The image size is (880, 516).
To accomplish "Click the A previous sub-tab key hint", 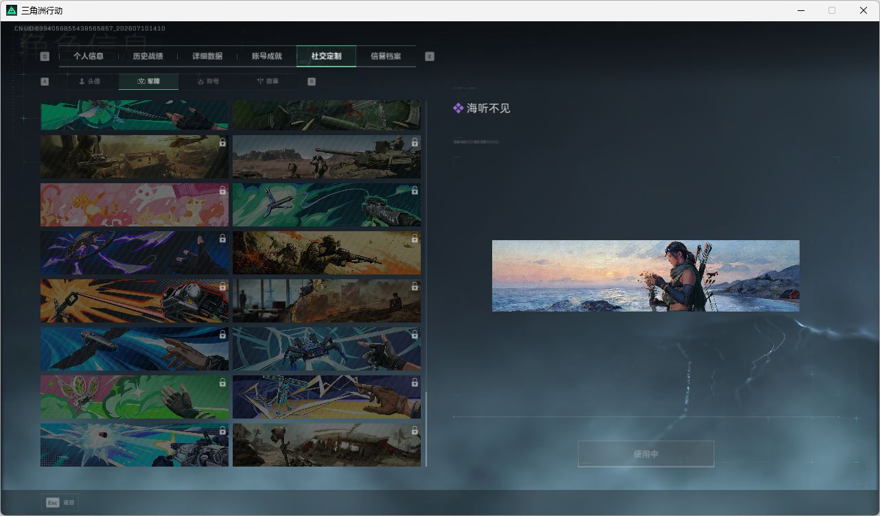I will coord(45,82).
